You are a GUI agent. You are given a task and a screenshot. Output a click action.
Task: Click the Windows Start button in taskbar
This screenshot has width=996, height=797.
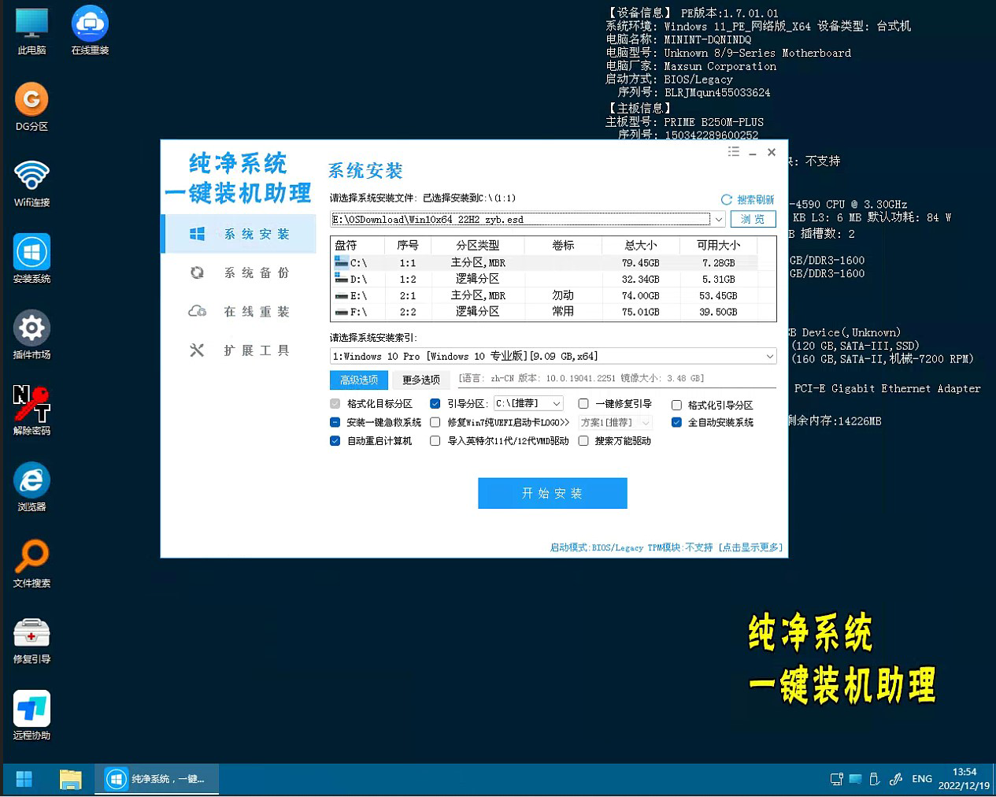[x=24, y=779]
